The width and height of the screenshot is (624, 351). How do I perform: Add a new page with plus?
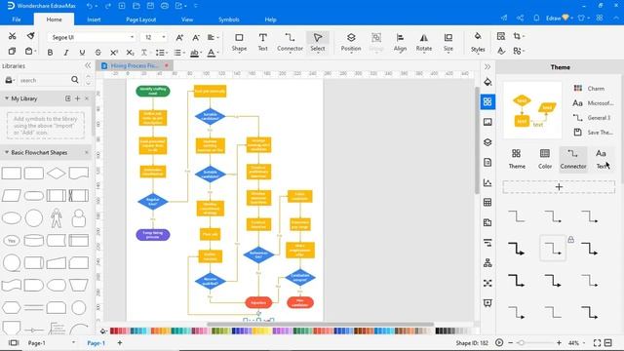point(120,342)
